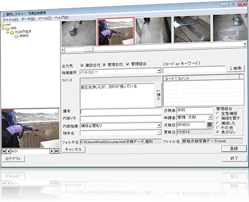Click the ファイル名 field
Viewport: 249px width, 202px height.
click(212, 141)
